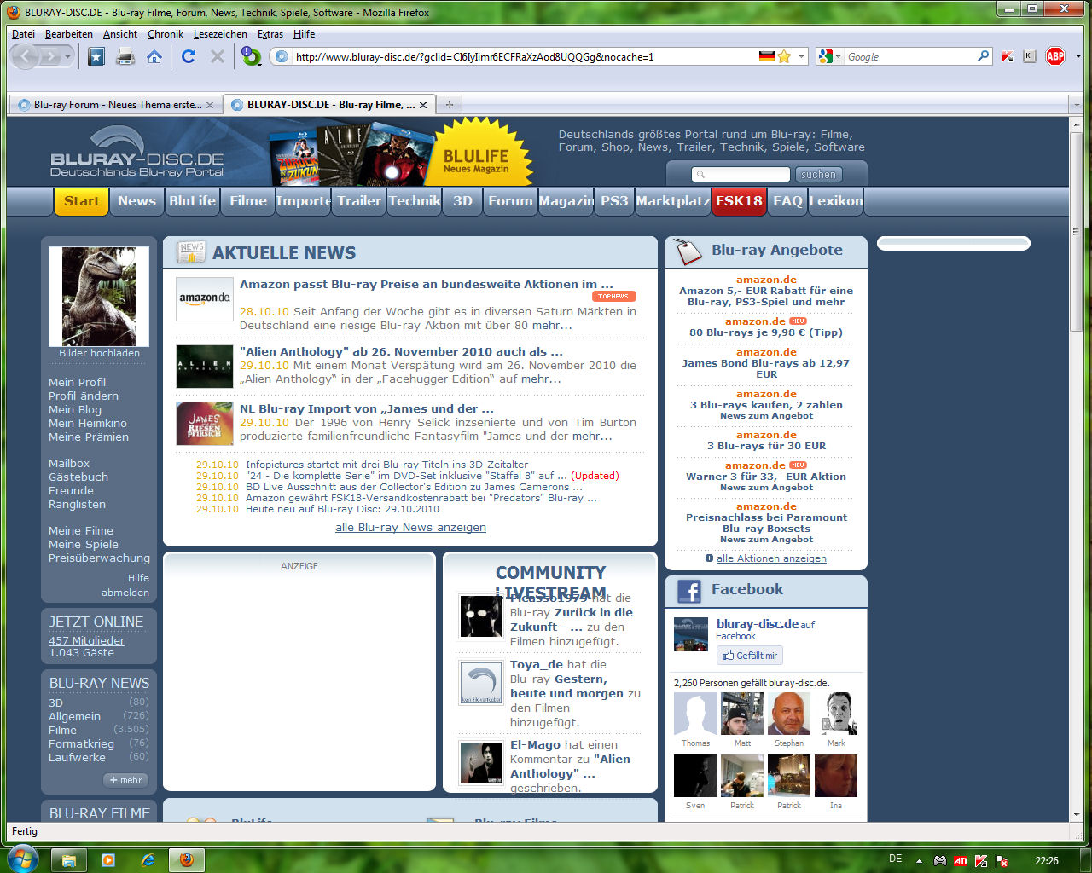Open the search engine dropdown next to Google
1092x873 pixels.
[839, 57]
